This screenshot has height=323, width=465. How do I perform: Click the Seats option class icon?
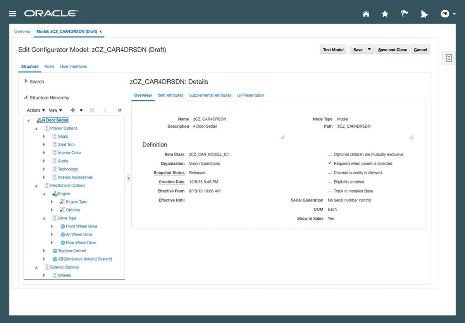[55, 137]
